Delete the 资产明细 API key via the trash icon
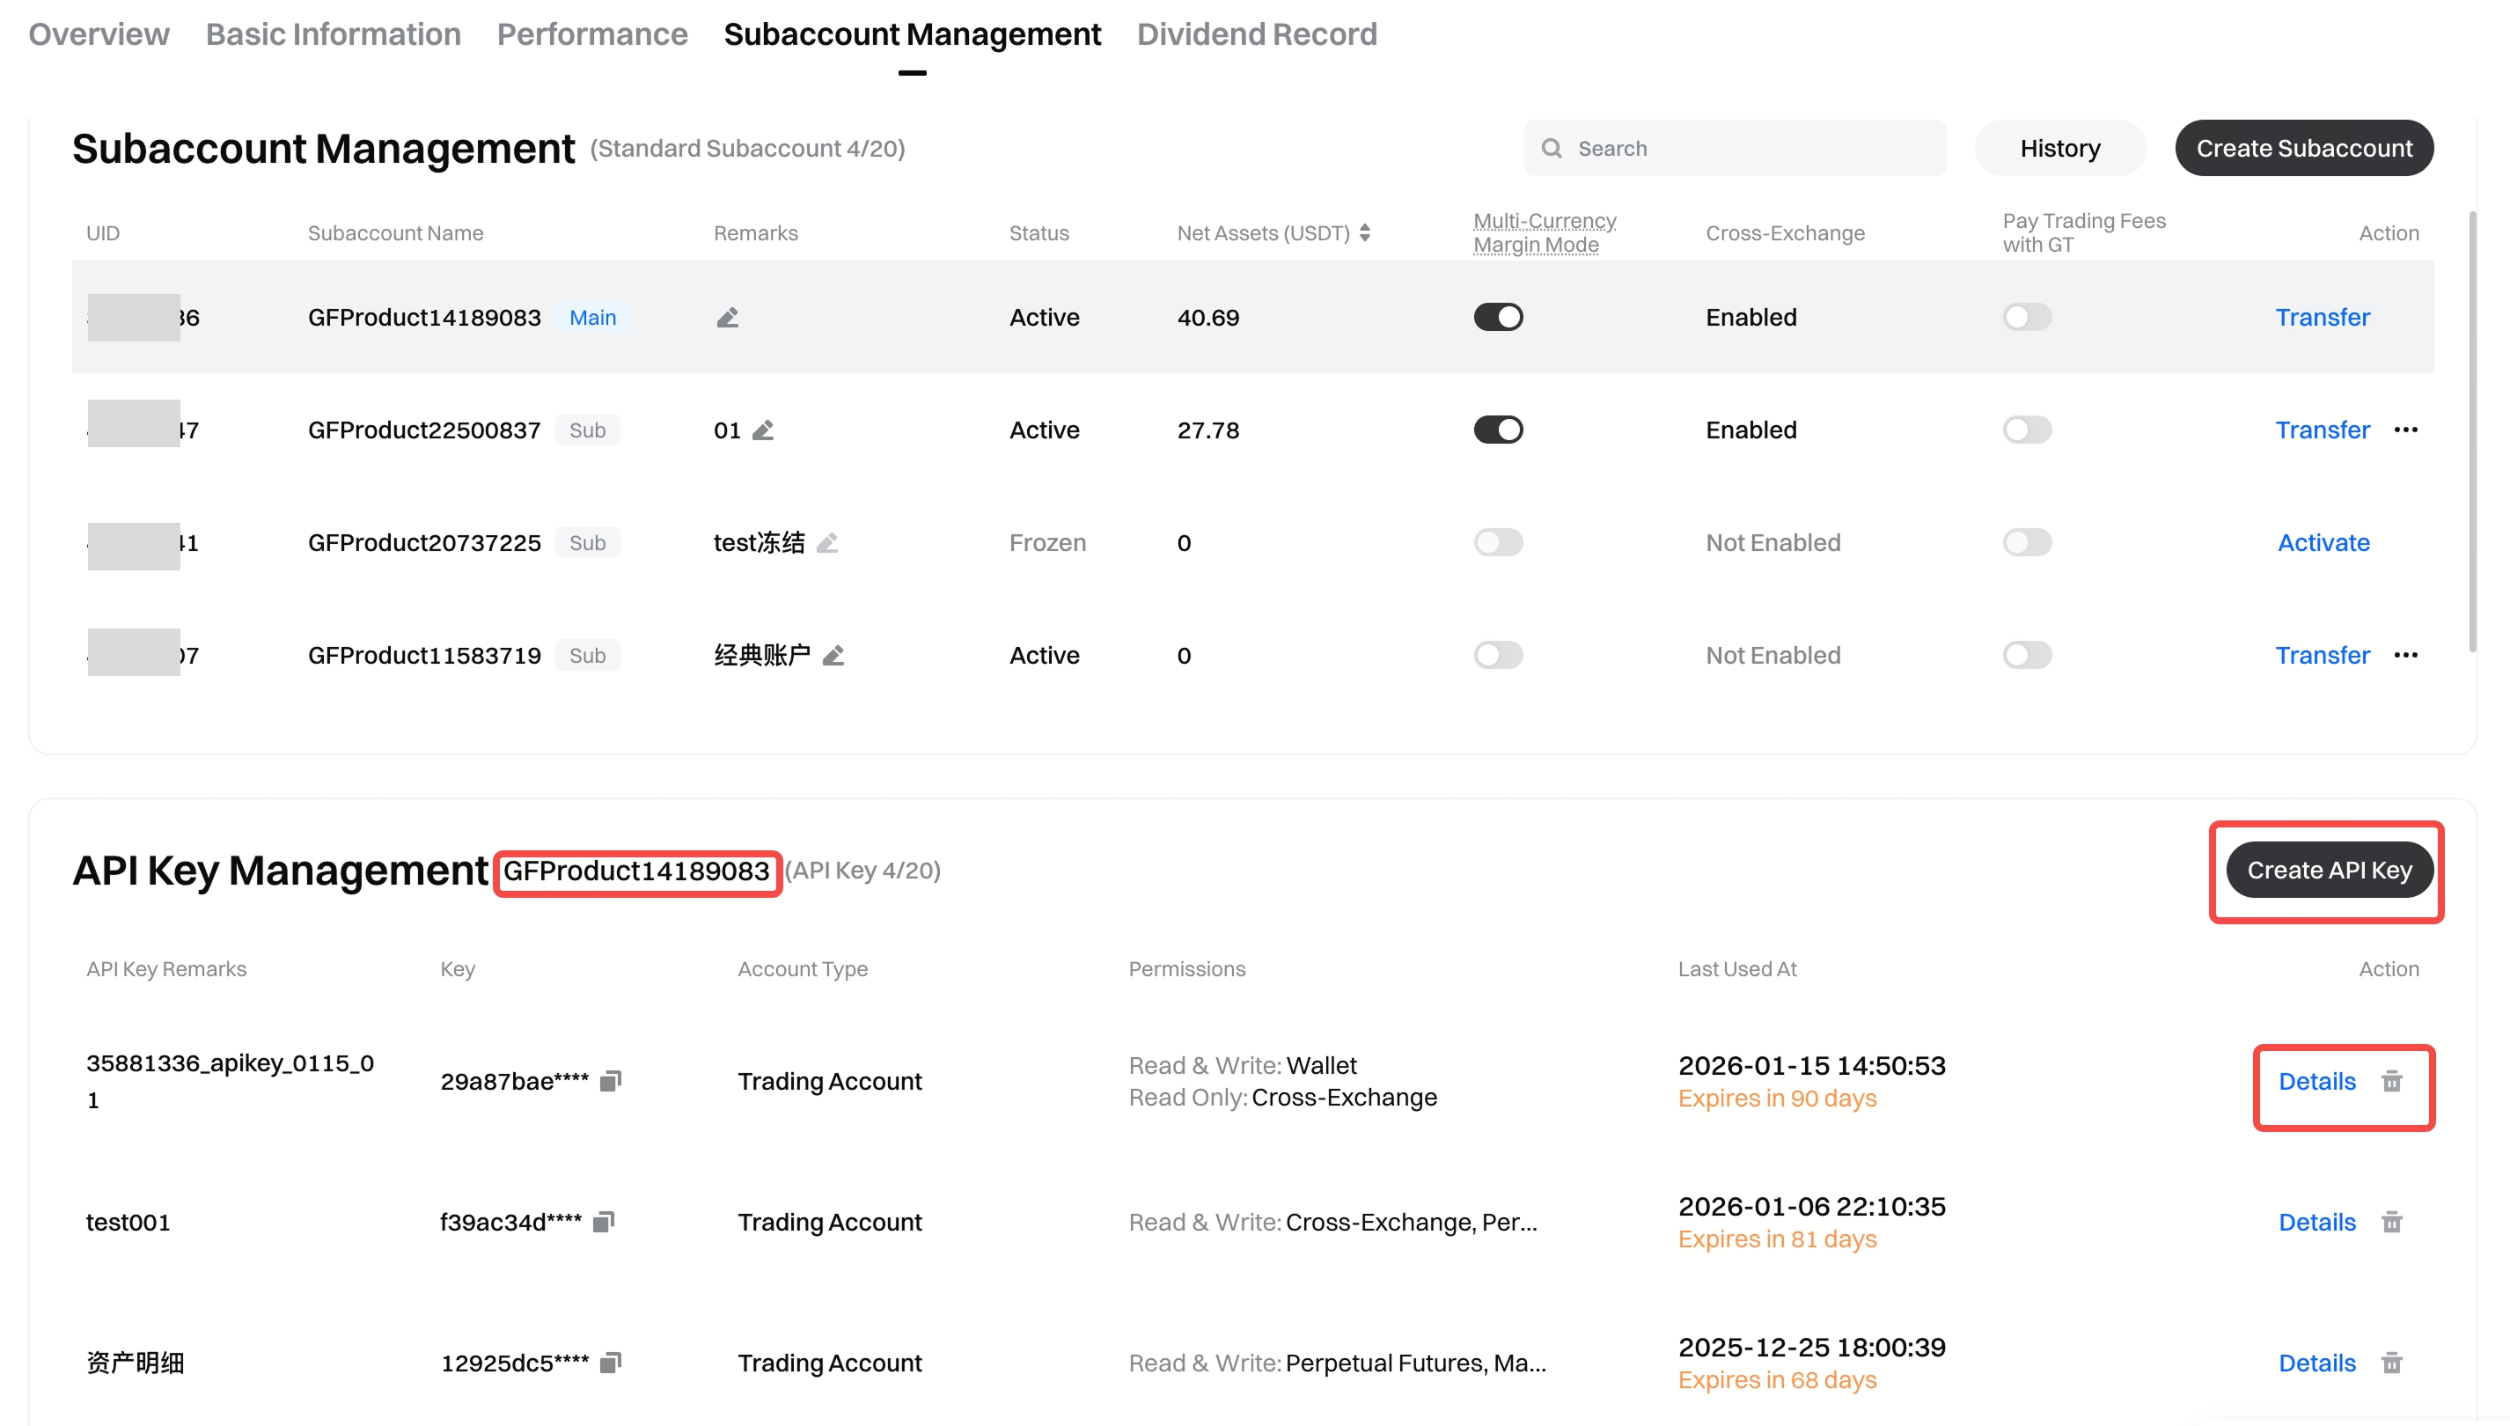Screen dimensions: 2510x1426 tap(2391, 1363)
